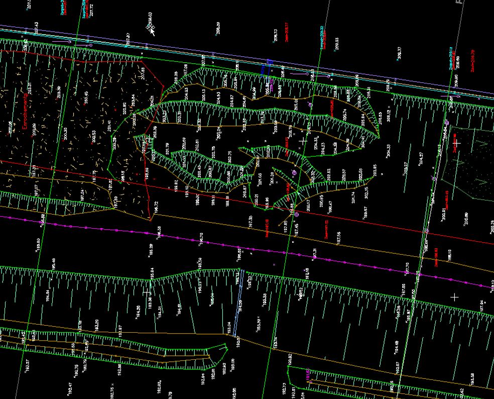The height and width of the screenshot is (399, 494).
Task: Pick the 208.39 elevation point label
Action: [x=218, y=28]
